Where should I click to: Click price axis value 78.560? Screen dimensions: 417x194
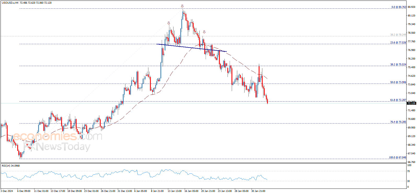click(412, 33)
